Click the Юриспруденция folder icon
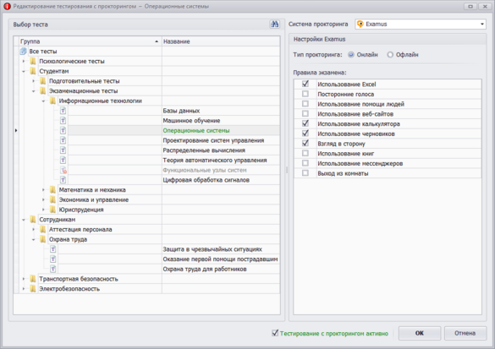The width and height of the screenshot is (495, 349). [x=52, y=210]
